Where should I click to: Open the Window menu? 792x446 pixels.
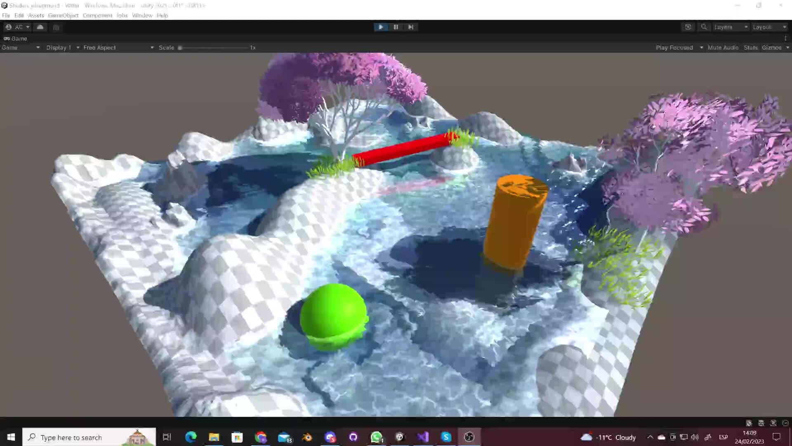[142, 15]
